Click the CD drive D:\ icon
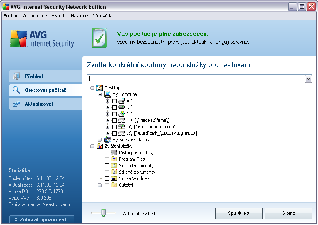Screen dimensions: 318x225 pyautogui.click(x=122, y=114)
